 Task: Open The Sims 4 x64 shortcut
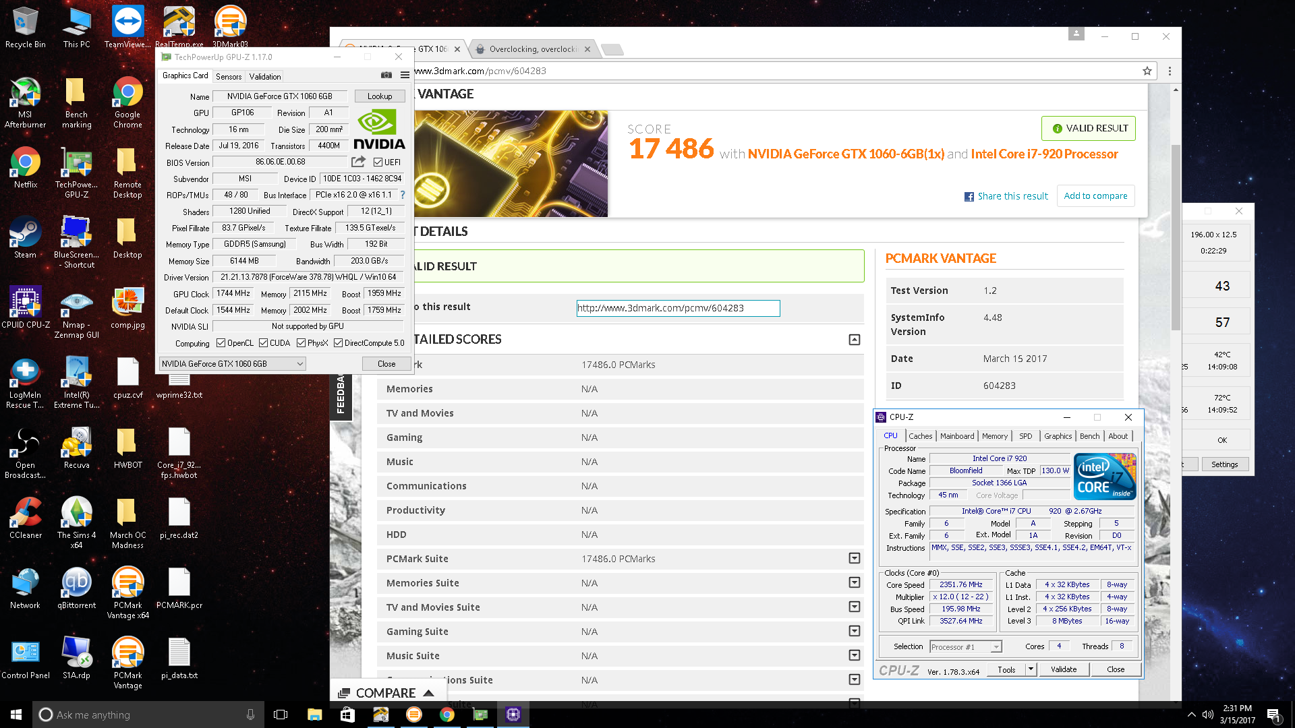[x=76, y=523]
